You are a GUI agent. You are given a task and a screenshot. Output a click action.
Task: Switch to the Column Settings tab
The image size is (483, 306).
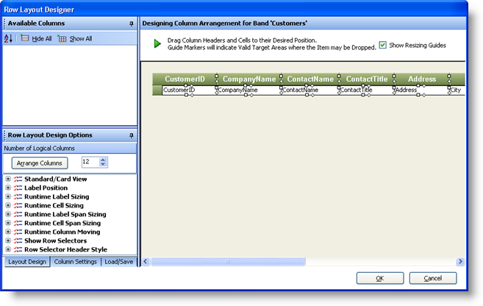pyautogui.click(x=76, y=262)
